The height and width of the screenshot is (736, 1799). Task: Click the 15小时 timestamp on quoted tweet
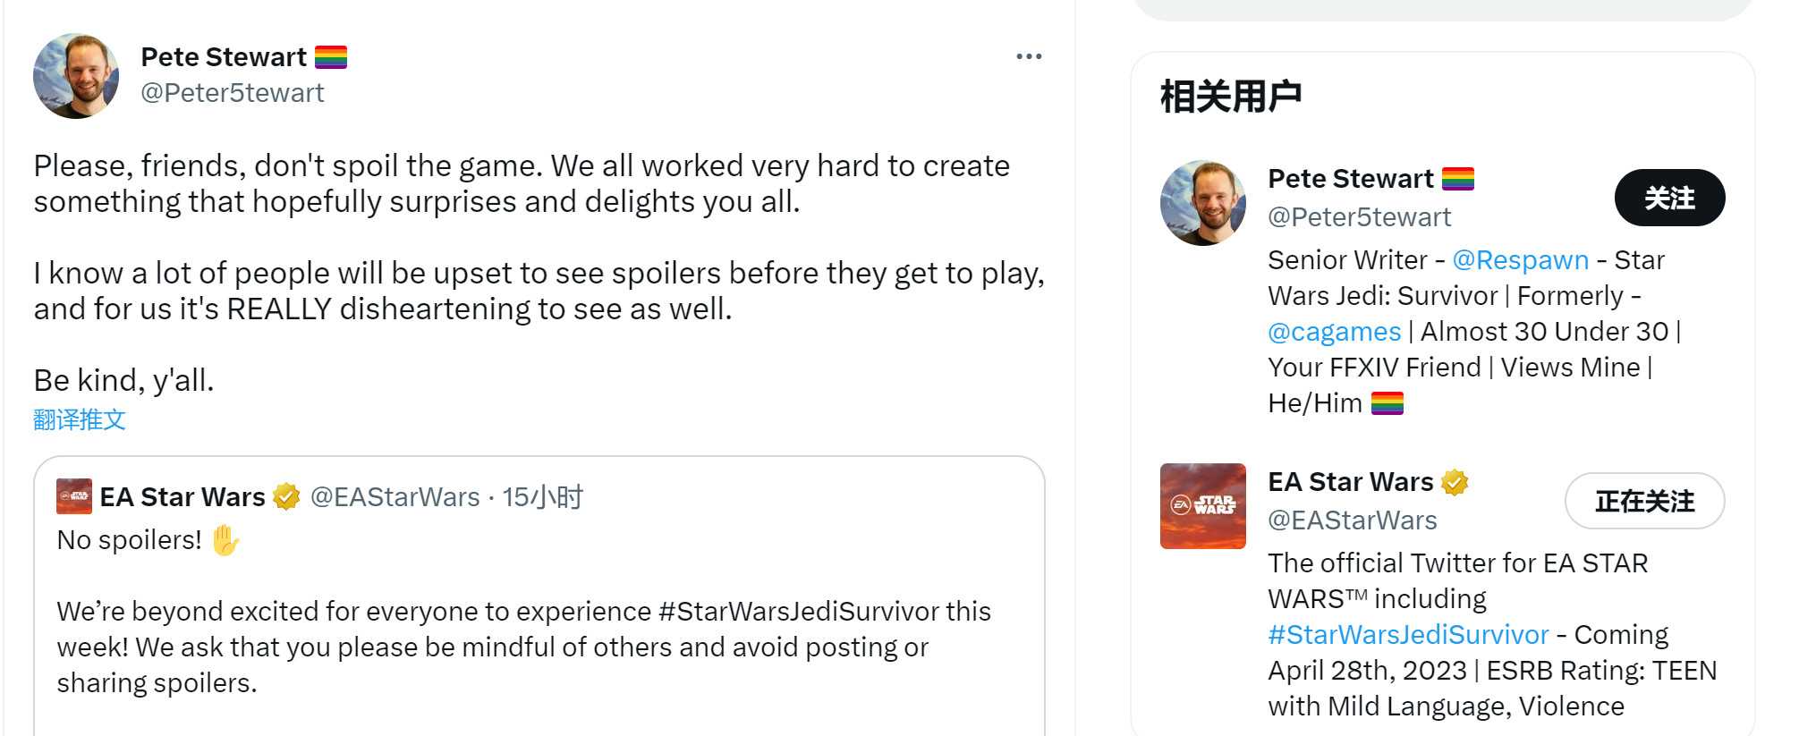[542, 497]
